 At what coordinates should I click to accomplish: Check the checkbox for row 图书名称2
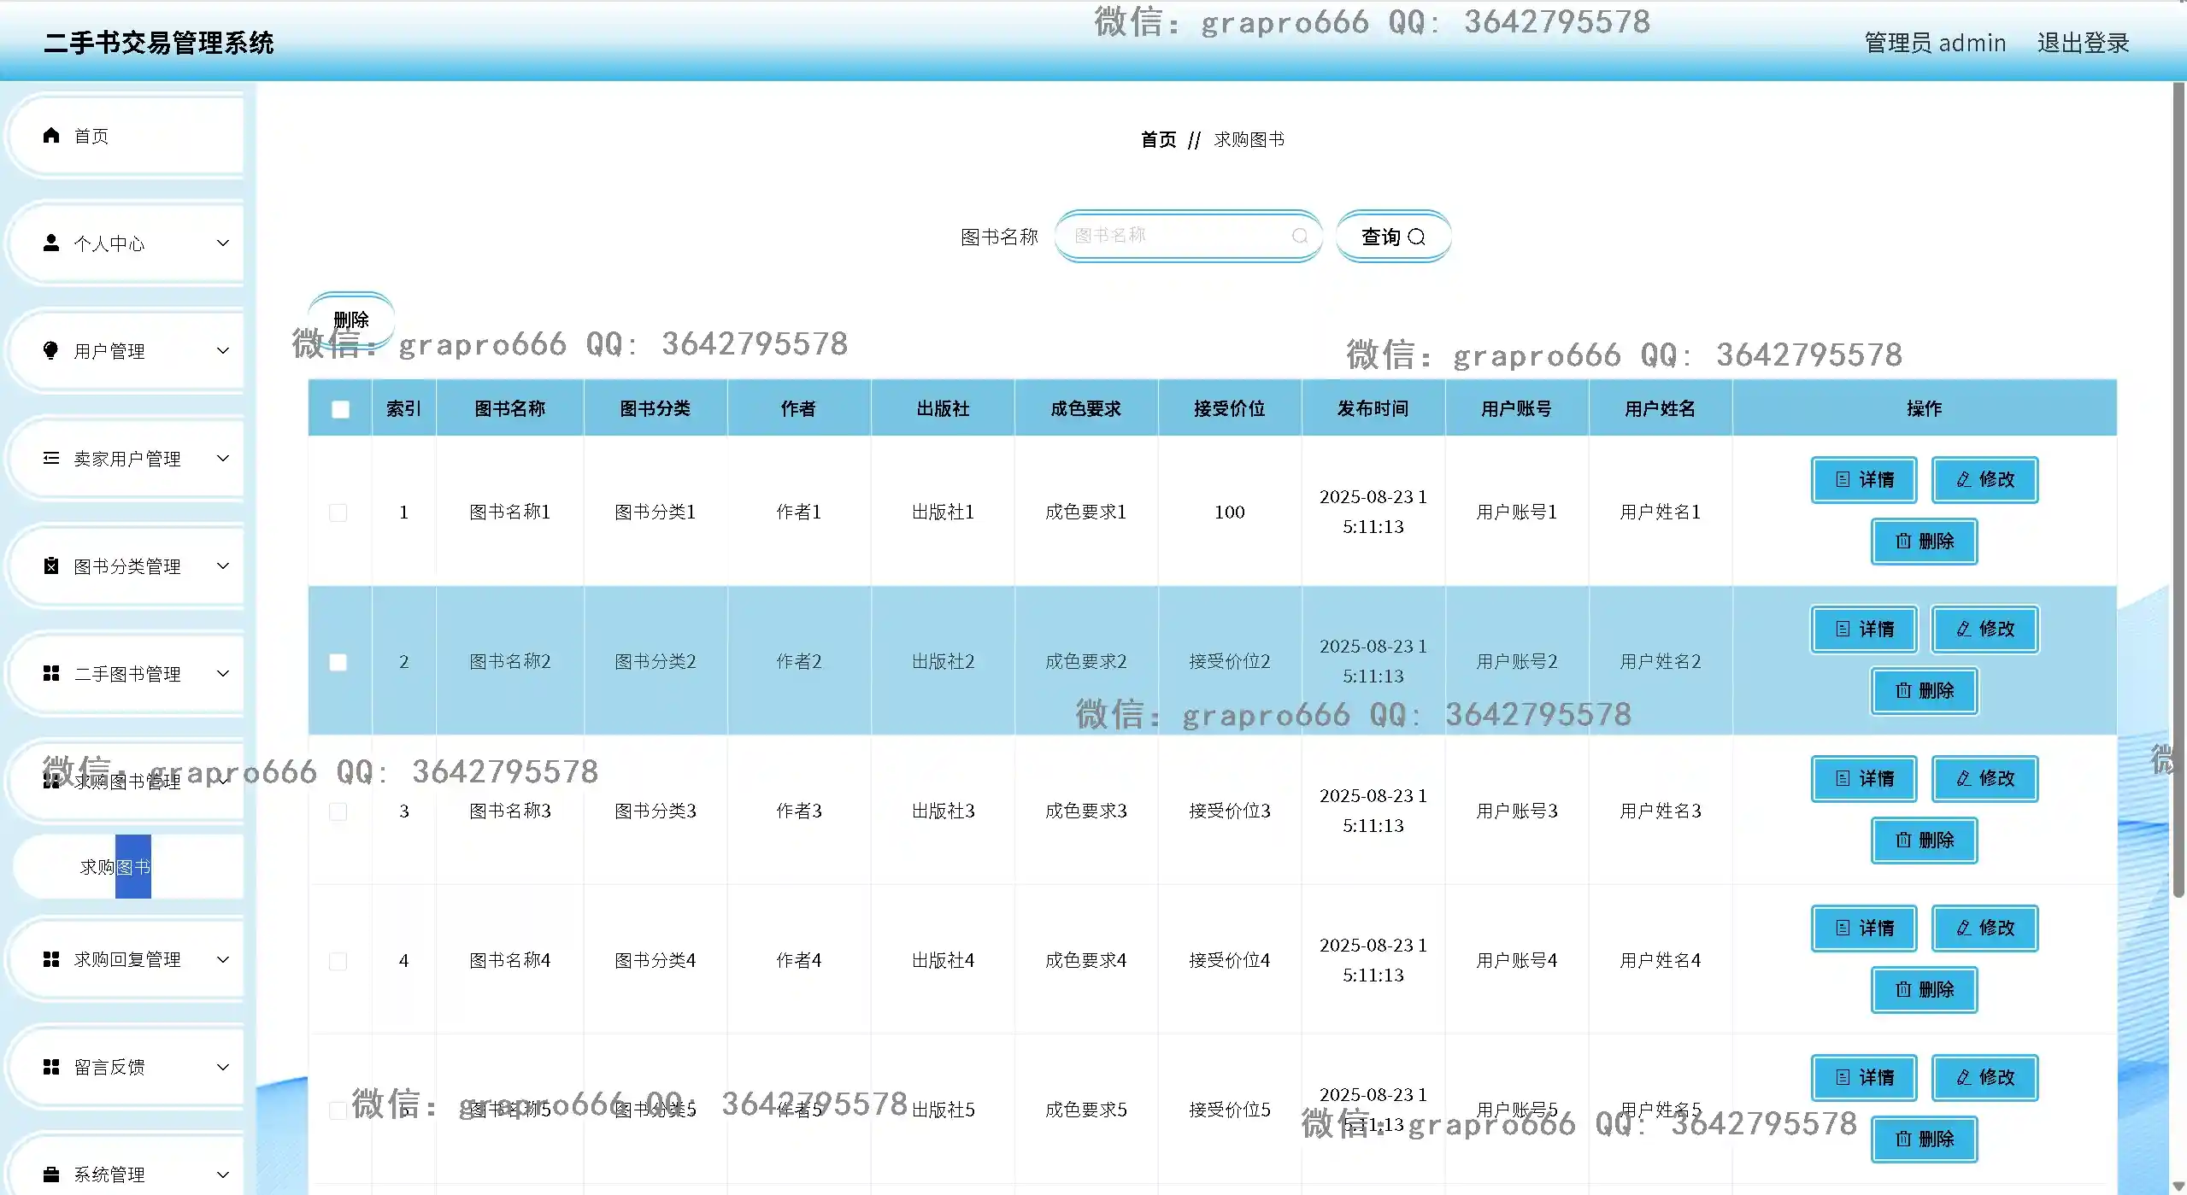click(x=338, y=662)
